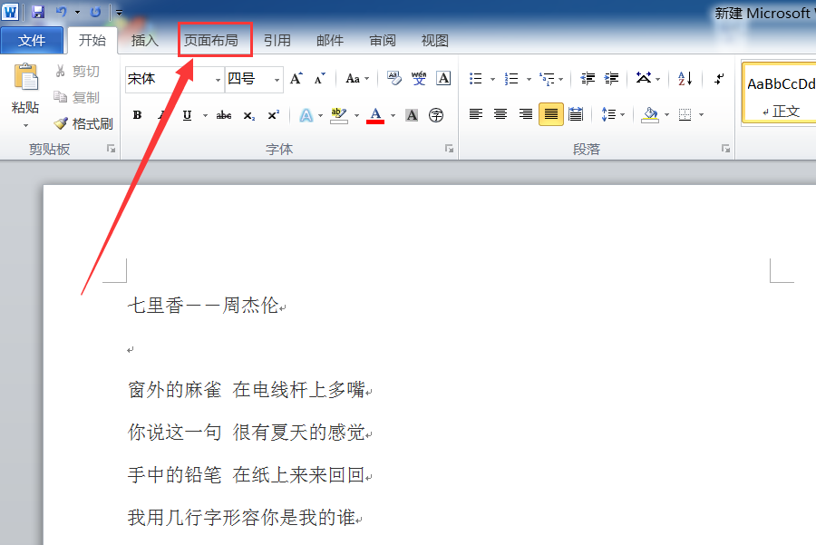Open the underline style dropdown arrow

coord(205,115)
